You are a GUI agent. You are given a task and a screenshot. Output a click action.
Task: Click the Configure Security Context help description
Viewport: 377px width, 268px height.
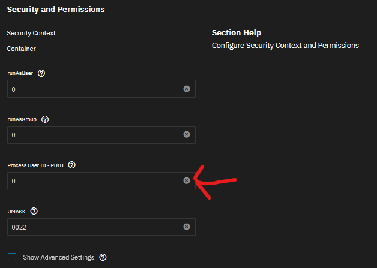pyautogui.click(x=285, y=45)
